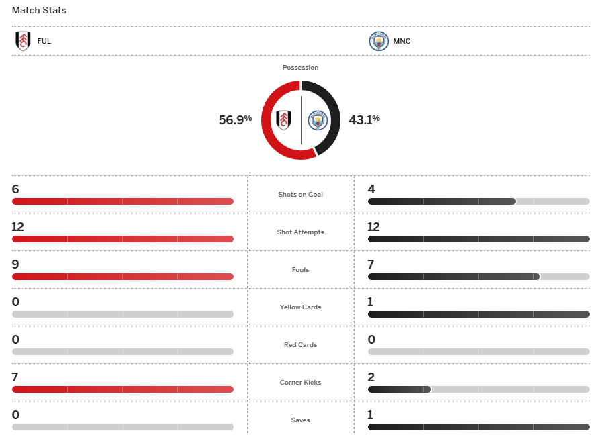Click the Fulham crest in the header

click(23, 41)
